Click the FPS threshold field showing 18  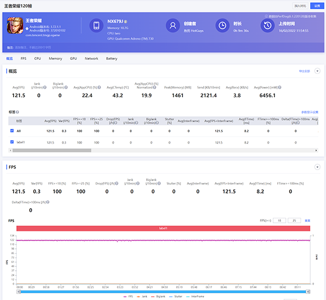click(279, 221)
